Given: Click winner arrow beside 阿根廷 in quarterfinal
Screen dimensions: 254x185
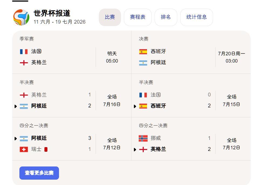Looking at the screenshot, I should (x=16, y=139).
